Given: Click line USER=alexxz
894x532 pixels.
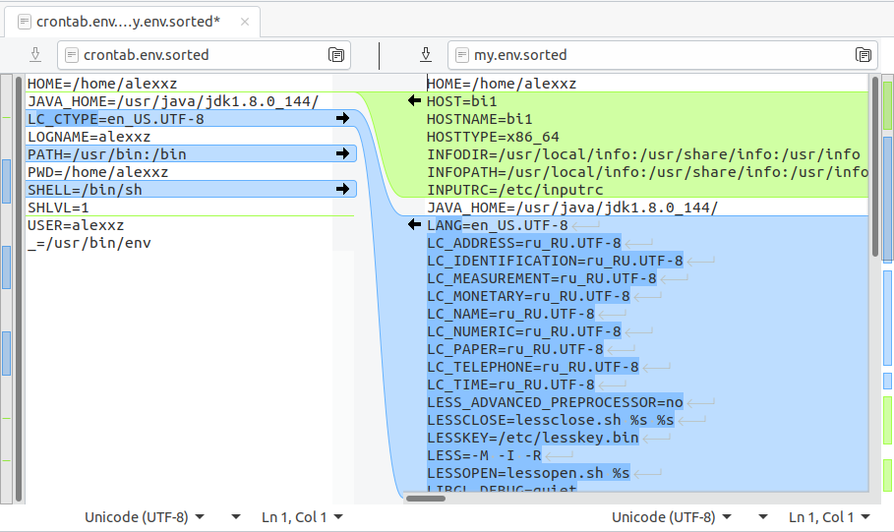Looking at the screenshot, I should coord(76,224).
